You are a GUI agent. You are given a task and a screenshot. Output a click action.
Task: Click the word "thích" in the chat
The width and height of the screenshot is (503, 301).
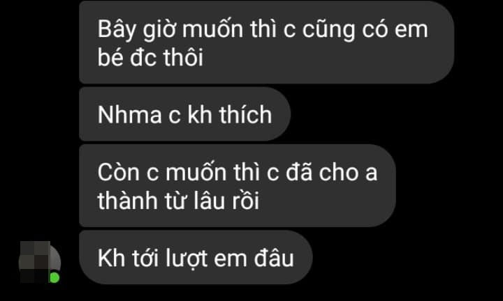click(245, 115)
